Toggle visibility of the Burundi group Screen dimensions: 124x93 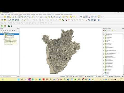[3, 33]
